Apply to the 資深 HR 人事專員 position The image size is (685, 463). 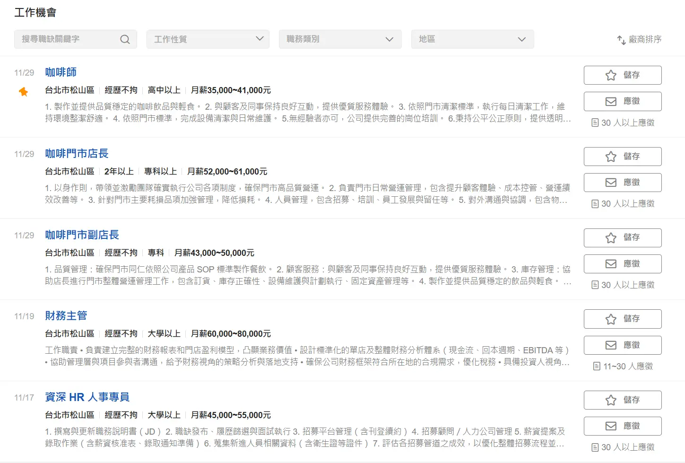tap(622, 426)
